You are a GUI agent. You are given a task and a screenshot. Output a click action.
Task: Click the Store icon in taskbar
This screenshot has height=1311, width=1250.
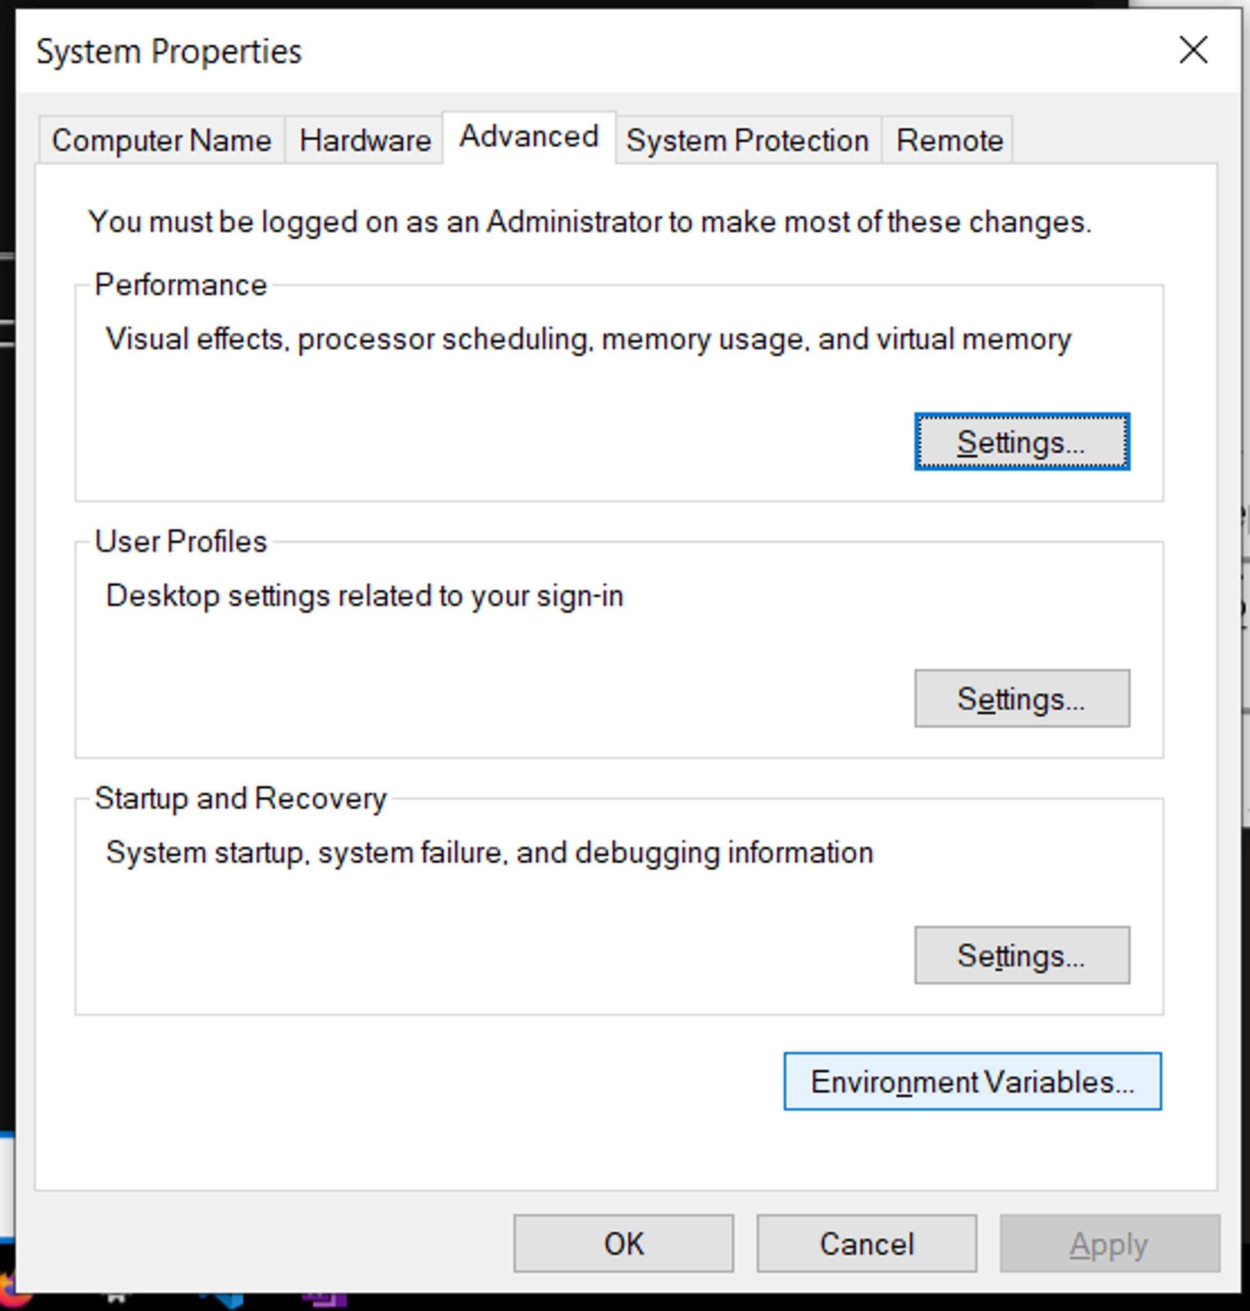click(x=117, y=1299)
